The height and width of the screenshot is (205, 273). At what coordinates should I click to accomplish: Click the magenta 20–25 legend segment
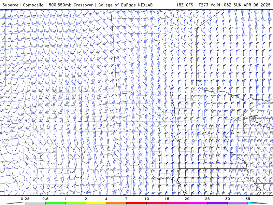pos(197,203)
